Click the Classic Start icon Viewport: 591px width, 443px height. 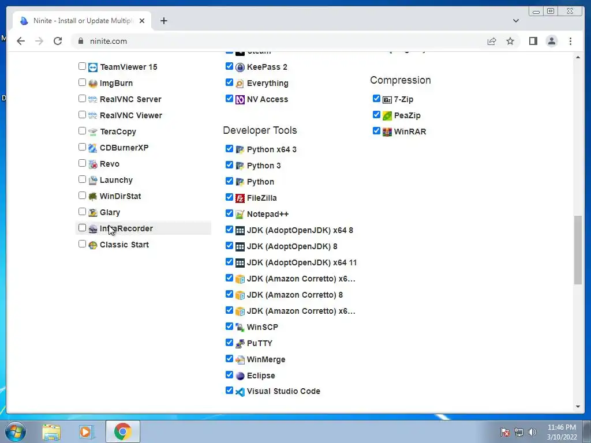(x=93, y=245)
